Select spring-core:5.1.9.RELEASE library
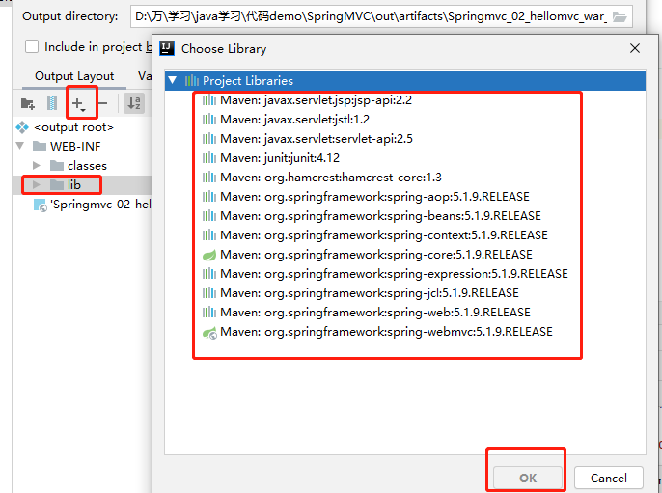 (x=376, y=255)
